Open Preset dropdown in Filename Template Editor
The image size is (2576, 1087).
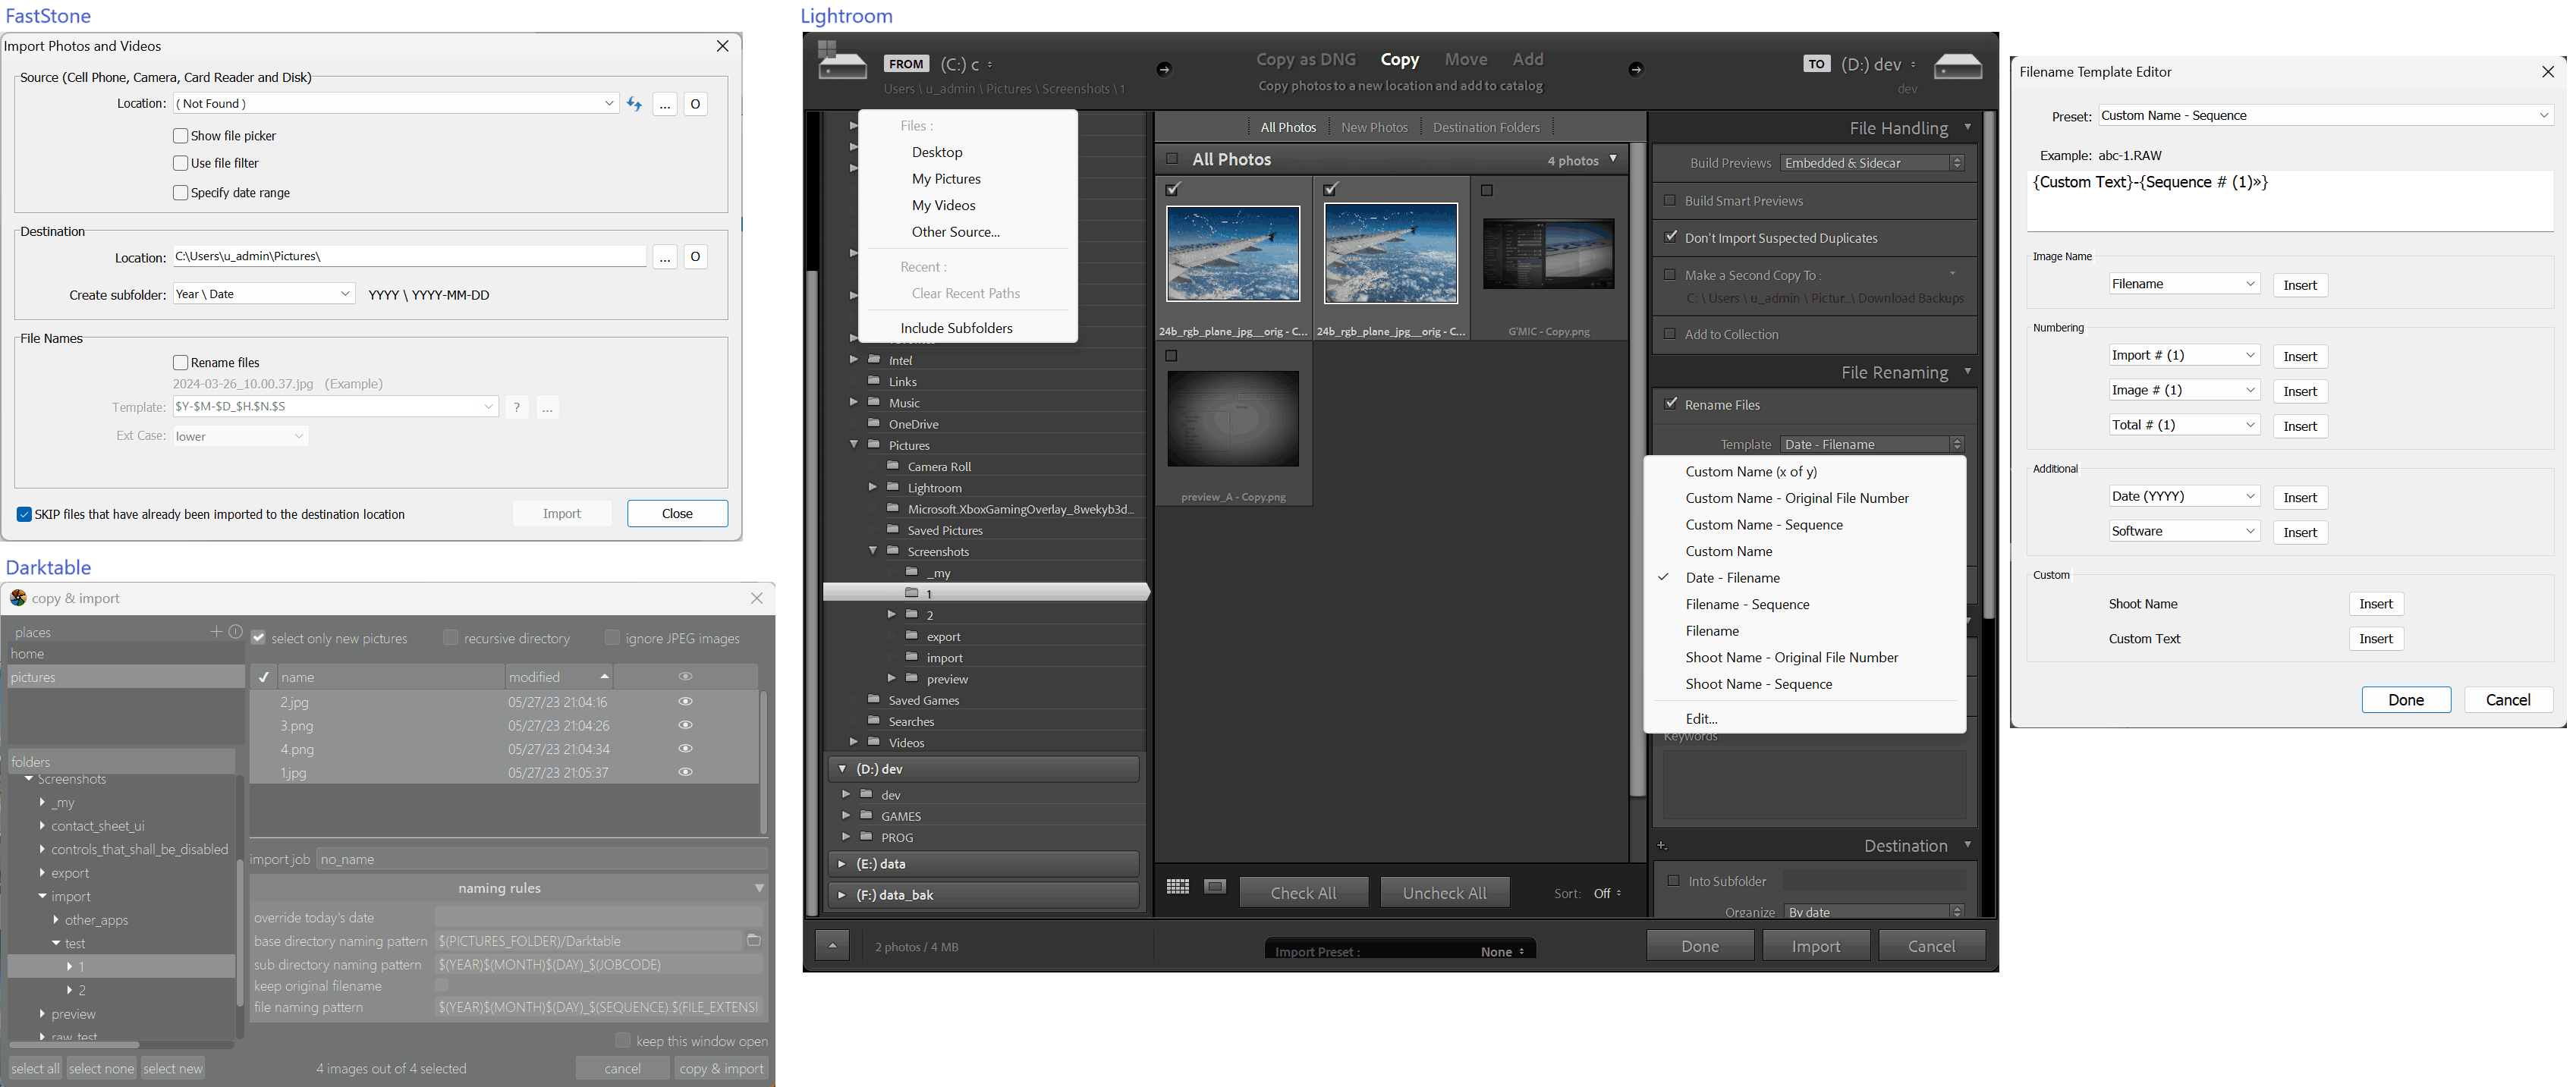point(2325,116)
